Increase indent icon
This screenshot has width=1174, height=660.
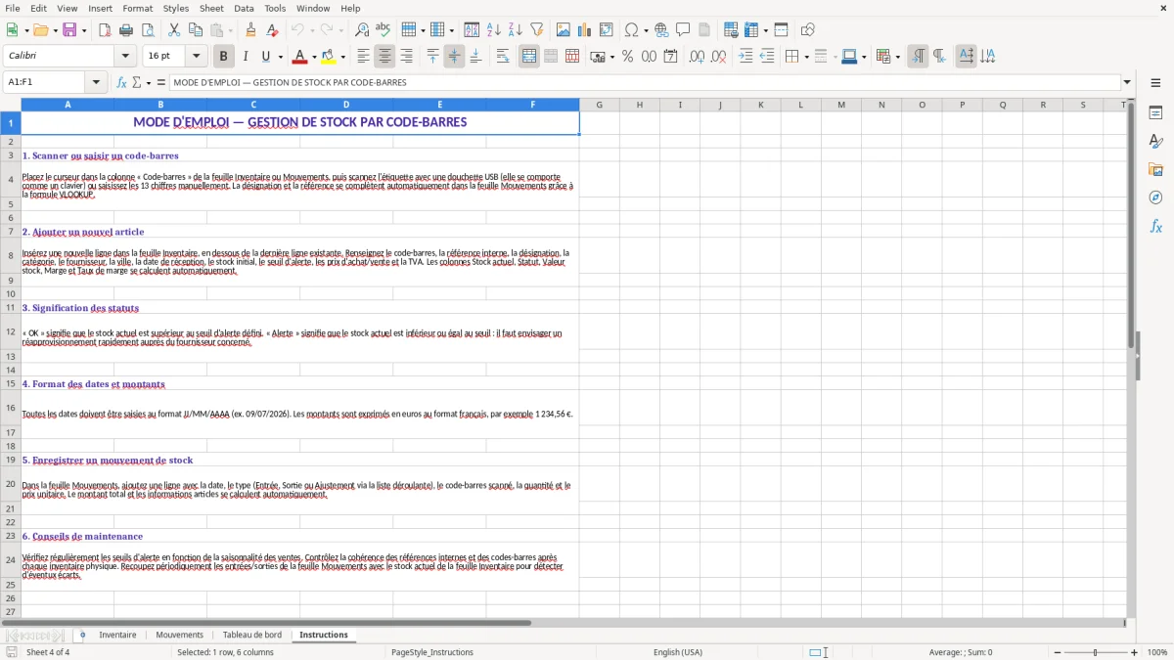coord(745,57)
